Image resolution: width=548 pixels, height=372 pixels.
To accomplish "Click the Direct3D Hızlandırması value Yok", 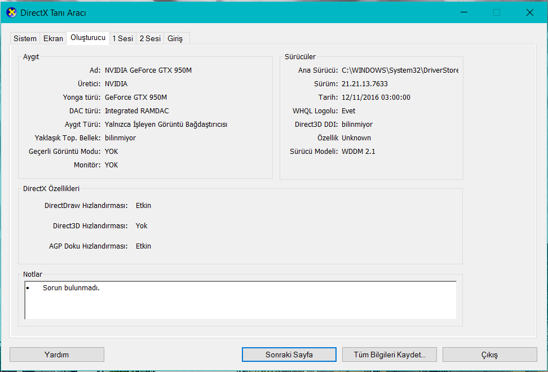I will [142, 226].
